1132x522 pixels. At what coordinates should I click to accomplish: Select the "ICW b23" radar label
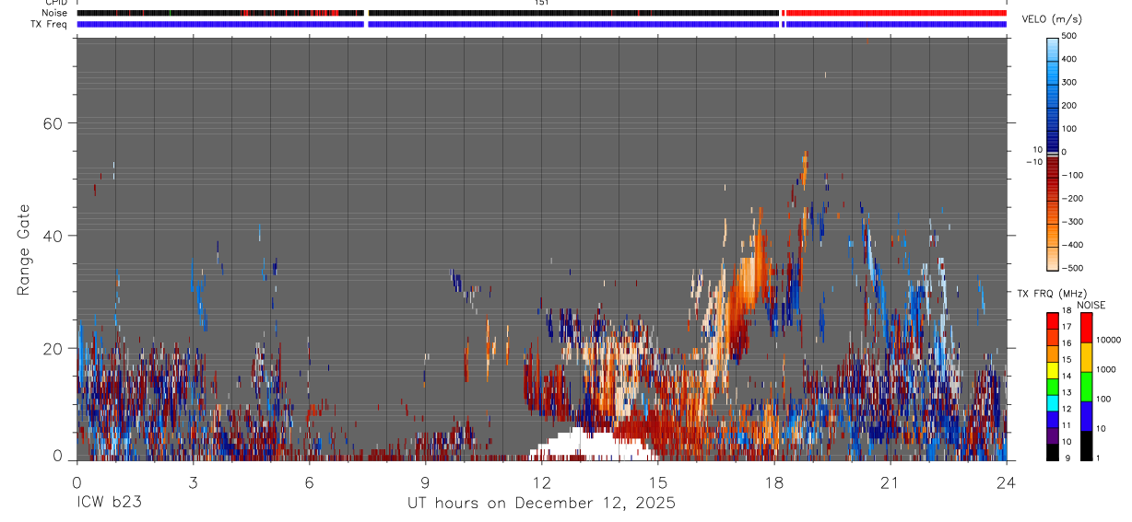point(108,503)
